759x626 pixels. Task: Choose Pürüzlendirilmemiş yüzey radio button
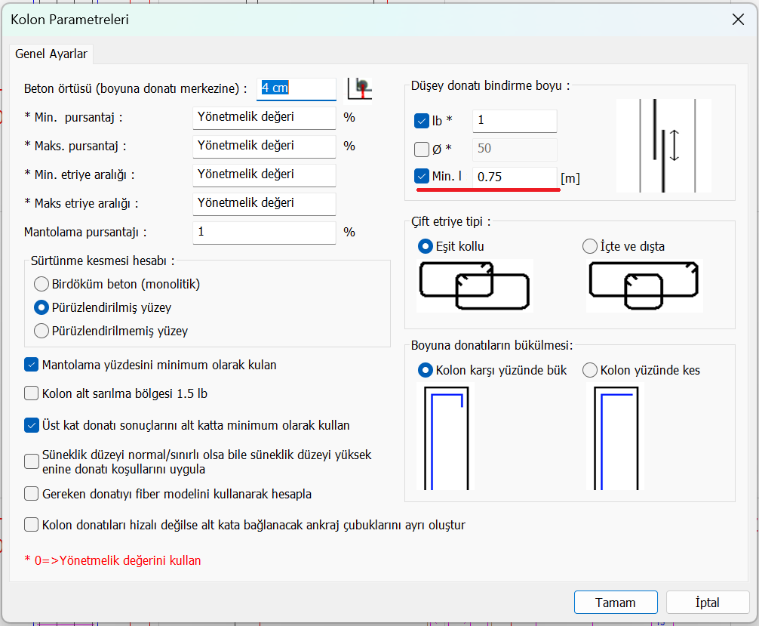pyautogui.click(x=41, y=331)
